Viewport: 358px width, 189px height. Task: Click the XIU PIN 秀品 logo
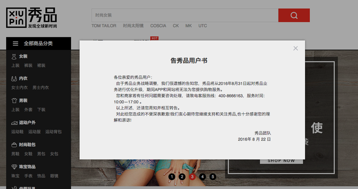pyautogui.click(x=32, y=18)
